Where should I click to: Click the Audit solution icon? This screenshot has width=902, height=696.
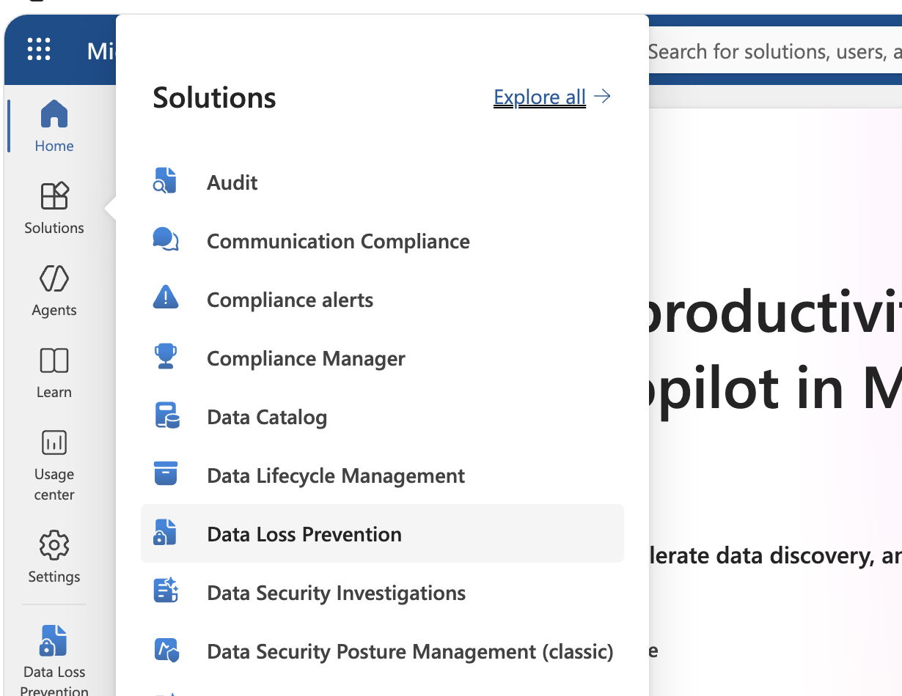166,181
